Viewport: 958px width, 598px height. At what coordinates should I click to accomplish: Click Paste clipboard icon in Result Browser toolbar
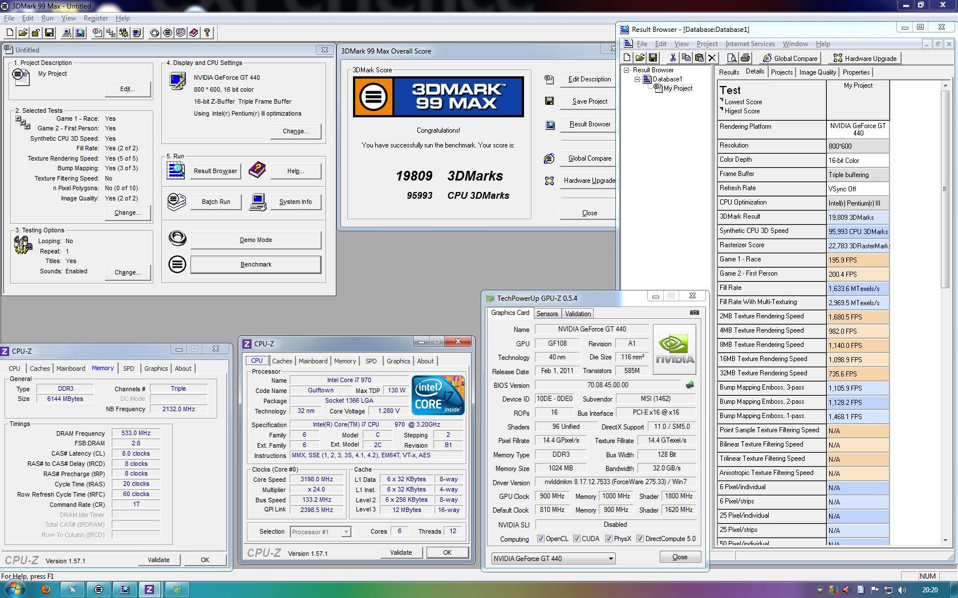[699, 58]
